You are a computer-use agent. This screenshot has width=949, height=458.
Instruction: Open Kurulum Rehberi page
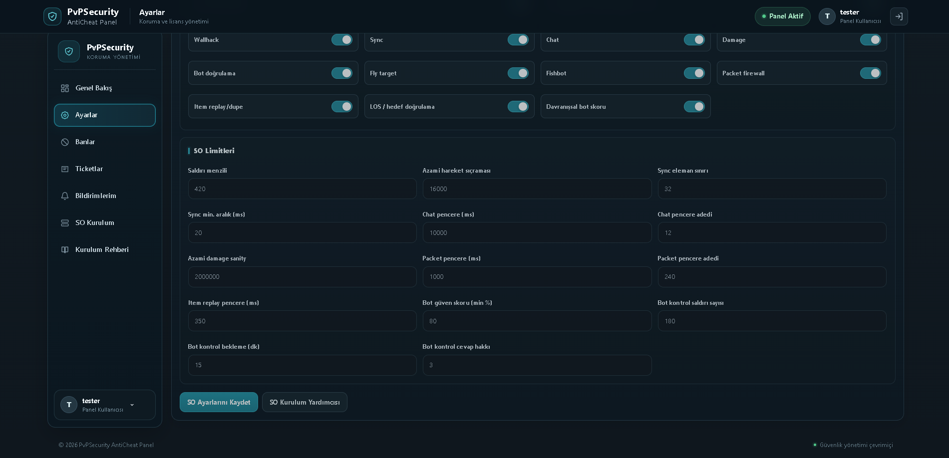(105, 250)
